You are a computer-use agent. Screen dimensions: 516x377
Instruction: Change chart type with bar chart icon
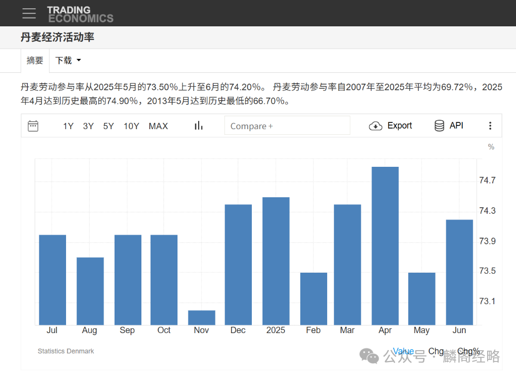pyautogui.click(x=199, y=125)
